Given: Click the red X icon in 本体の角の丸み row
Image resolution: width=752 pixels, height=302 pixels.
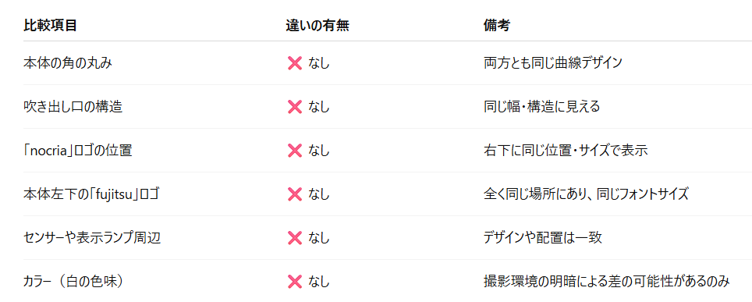Looking at the screenshot, I should pyautogui.click(x=294, y=63).
